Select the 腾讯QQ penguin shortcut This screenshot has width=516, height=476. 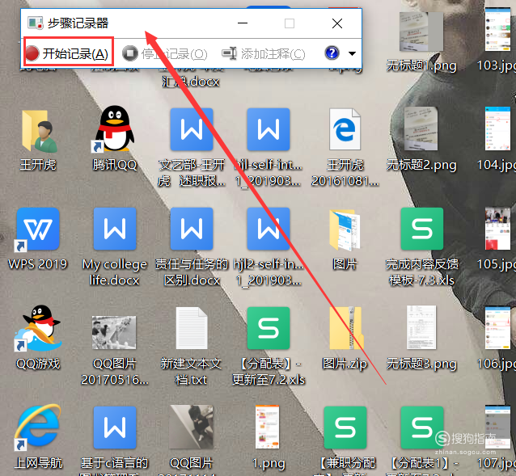[x=115, y=129]
